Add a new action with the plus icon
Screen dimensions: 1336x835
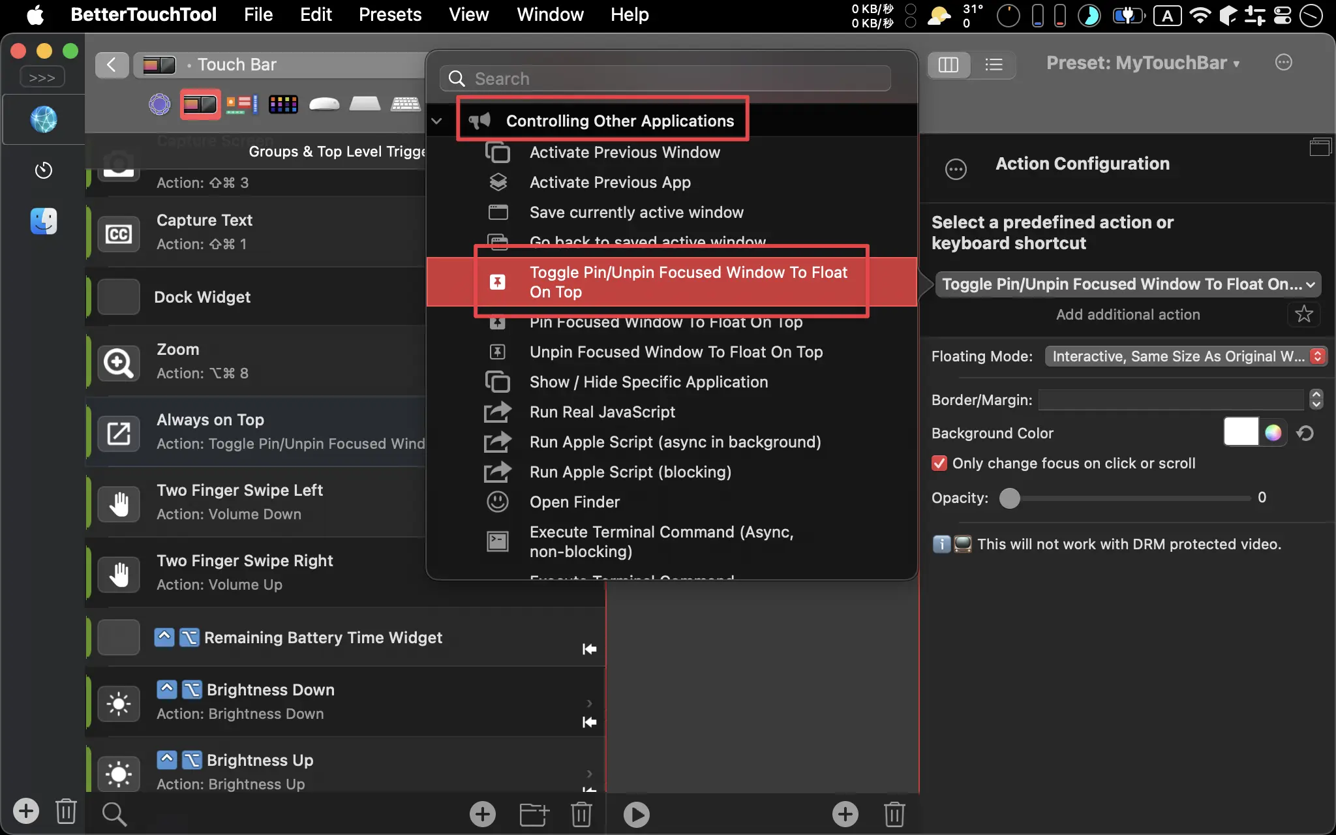(x=845, y=813)
